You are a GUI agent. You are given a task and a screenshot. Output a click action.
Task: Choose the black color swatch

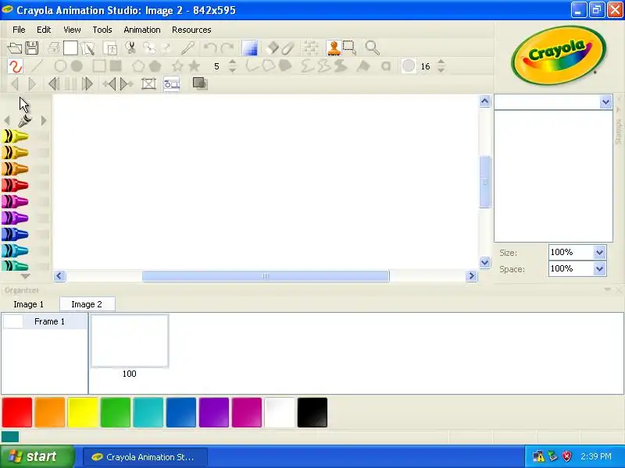(312, 413)
